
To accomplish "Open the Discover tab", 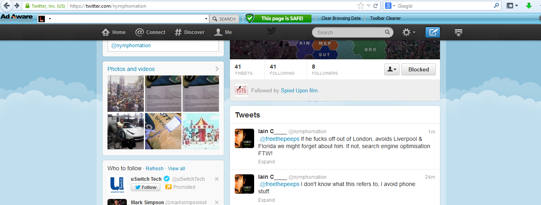I will coord(189,32).
